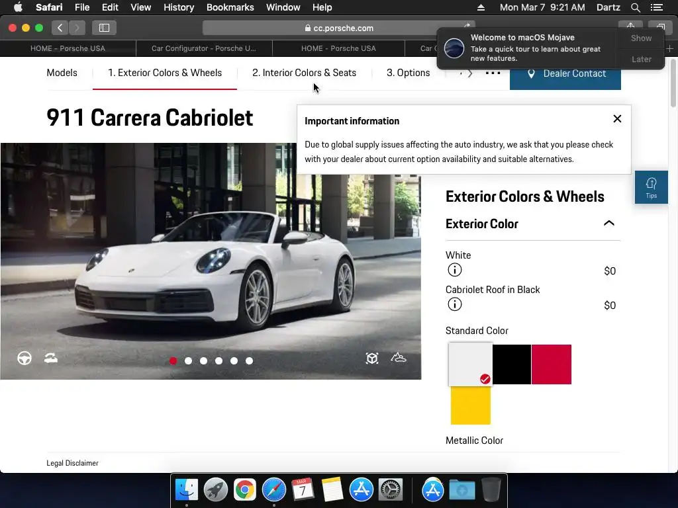Toggle the Safari sidebar

click(104, 28)
